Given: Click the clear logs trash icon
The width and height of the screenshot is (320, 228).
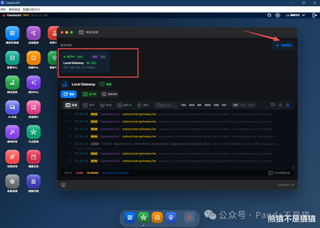Looking at the screenshot, I should pos(273,105).
